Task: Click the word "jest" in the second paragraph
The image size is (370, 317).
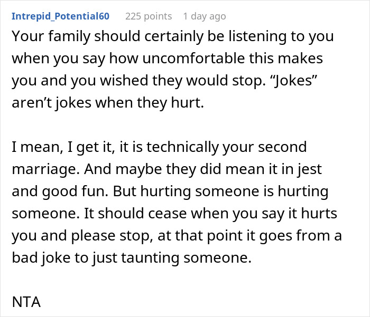Action: (309, 170)
